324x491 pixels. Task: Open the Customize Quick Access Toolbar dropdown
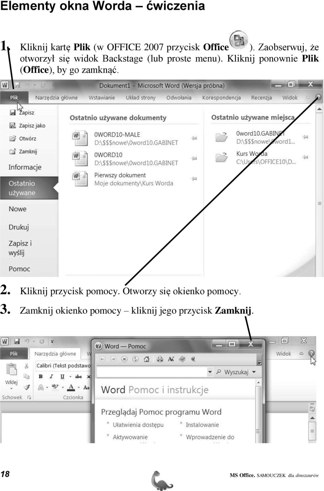coord(52,342)
